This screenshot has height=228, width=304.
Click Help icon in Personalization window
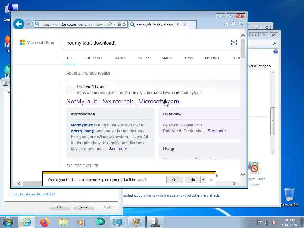click(x=276, y=52)
